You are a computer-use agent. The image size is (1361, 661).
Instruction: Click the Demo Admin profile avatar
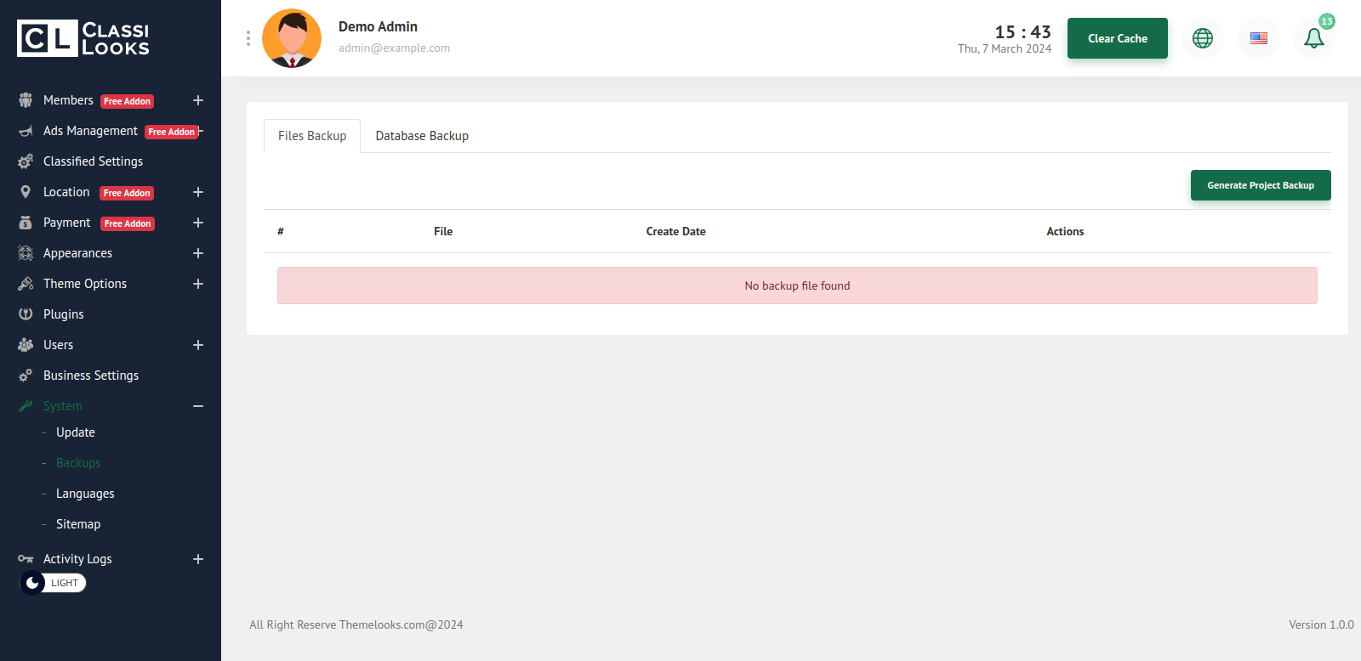(292, 38)
